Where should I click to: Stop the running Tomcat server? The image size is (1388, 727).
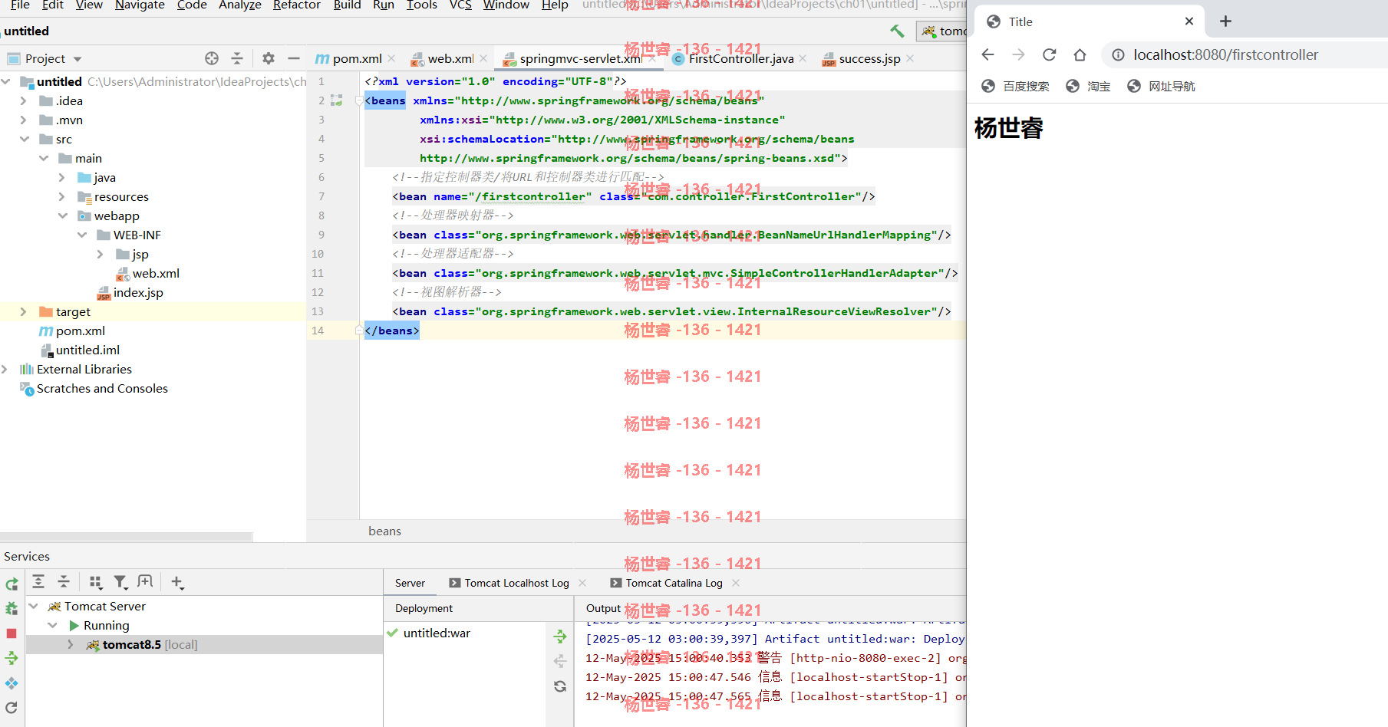click(12, 633)
